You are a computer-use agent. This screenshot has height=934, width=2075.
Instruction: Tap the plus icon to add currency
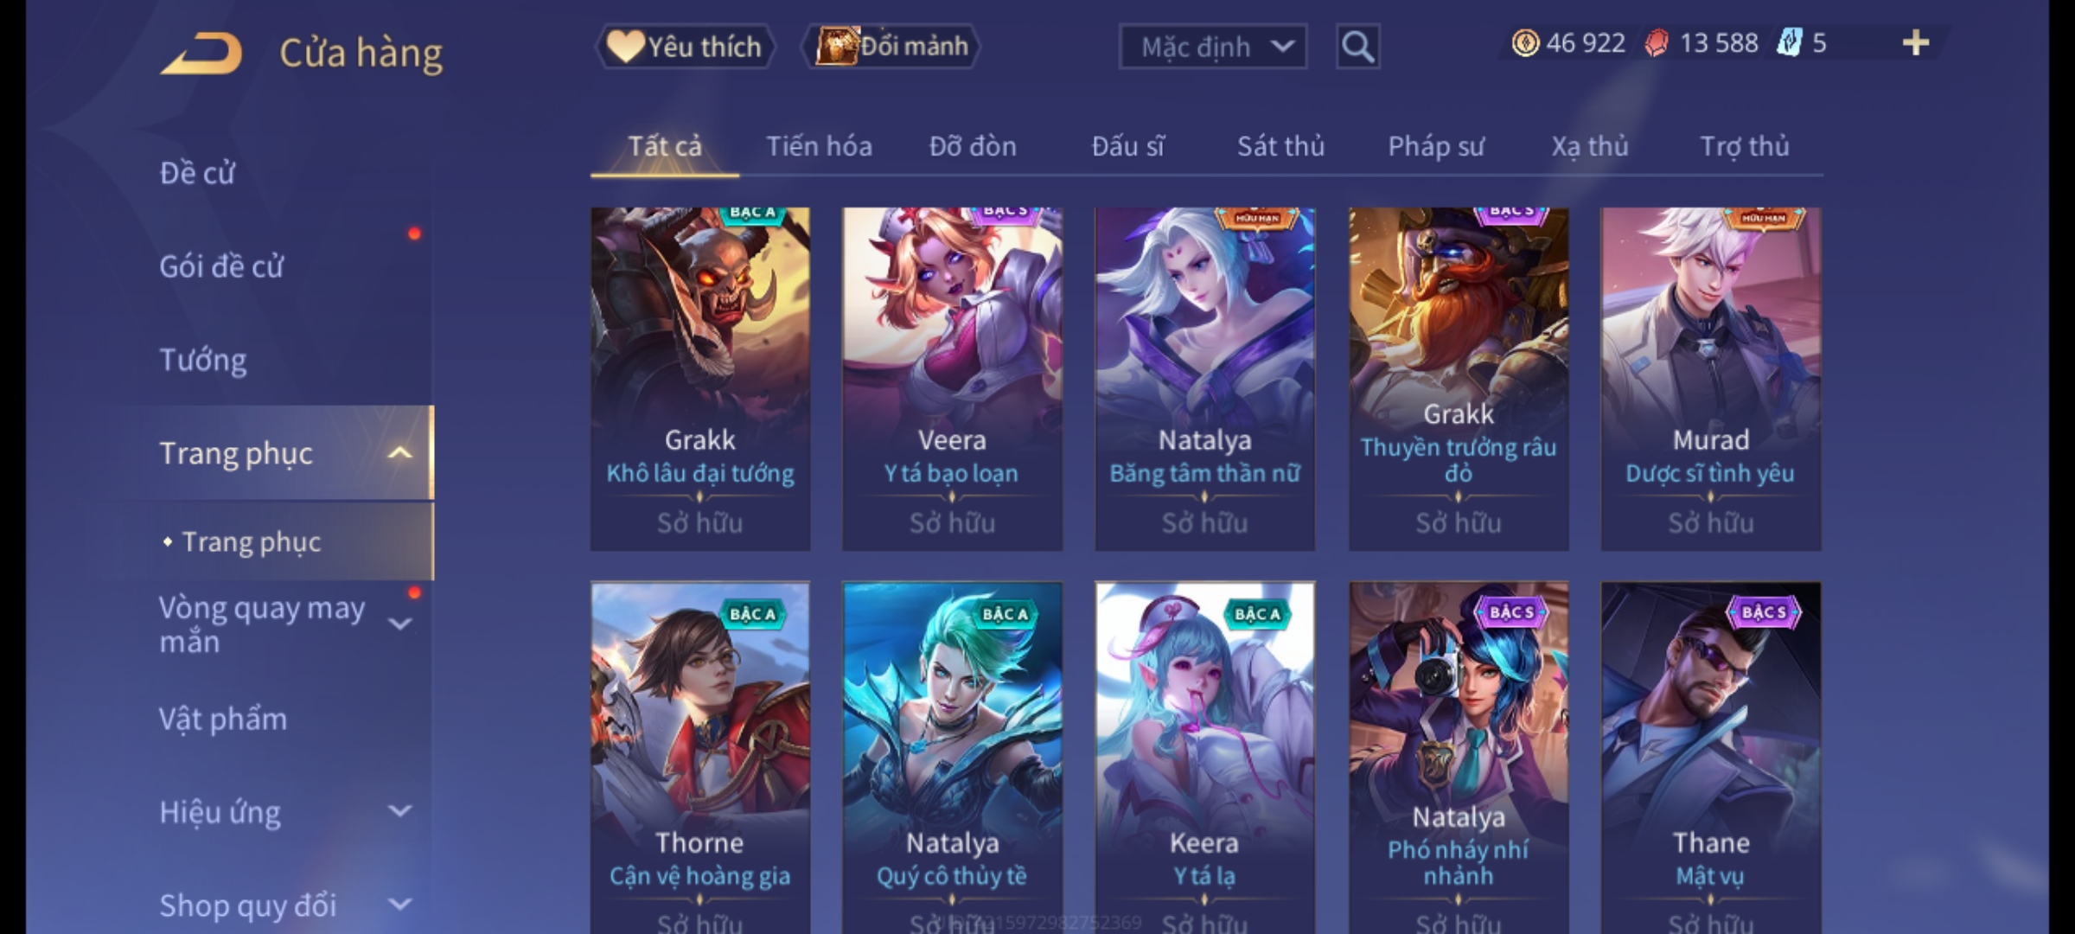pos(1916,43)
